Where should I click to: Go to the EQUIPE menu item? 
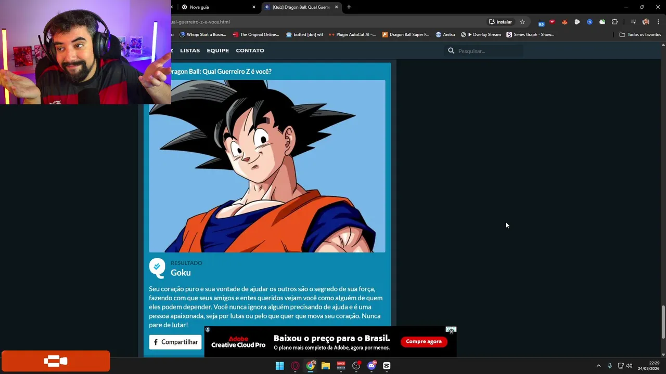(217, 50)
